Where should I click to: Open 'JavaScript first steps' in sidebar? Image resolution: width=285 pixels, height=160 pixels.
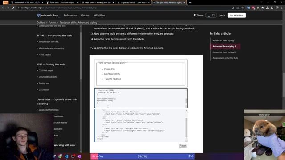click(x=49, y=110)
